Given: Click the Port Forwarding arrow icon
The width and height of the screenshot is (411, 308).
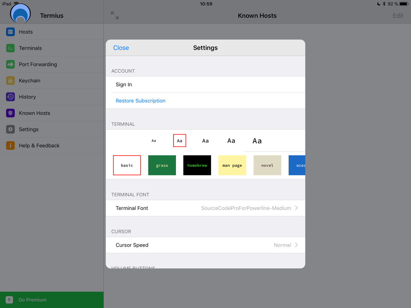Looking at the screenshot, I should click(x=10, y=64).
